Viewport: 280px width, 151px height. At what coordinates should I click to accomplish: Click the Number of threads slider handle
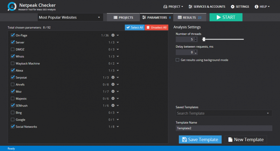204,39
